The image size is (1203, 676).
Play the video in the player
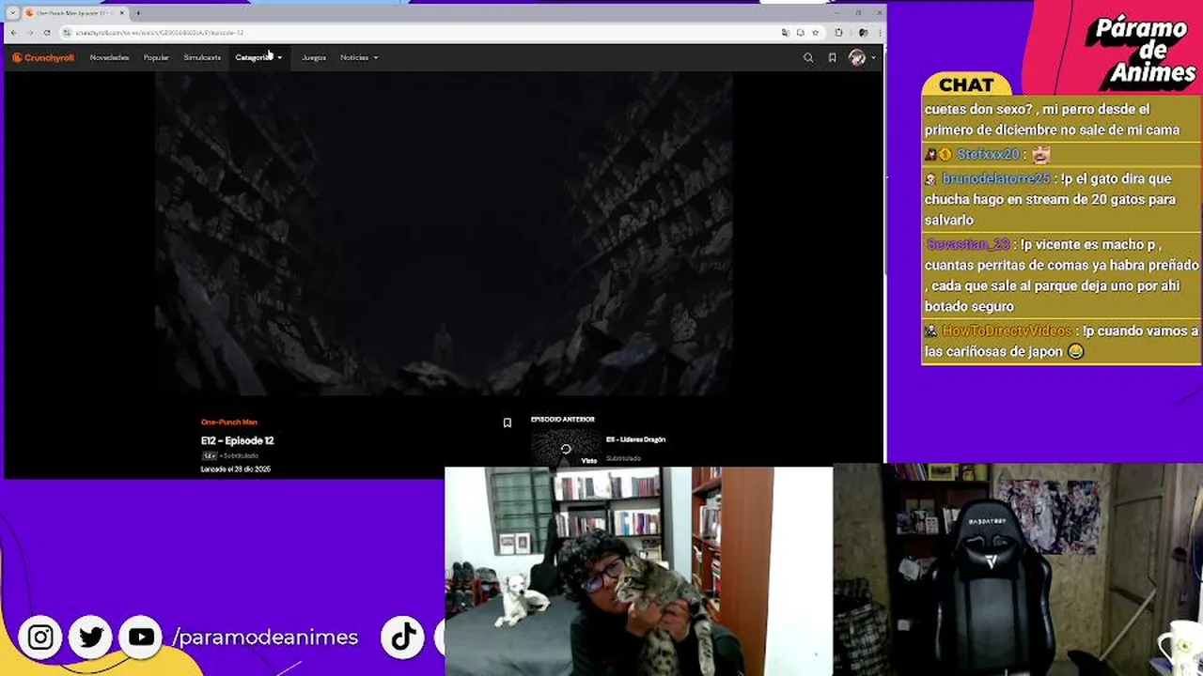(x=444, y=235)
